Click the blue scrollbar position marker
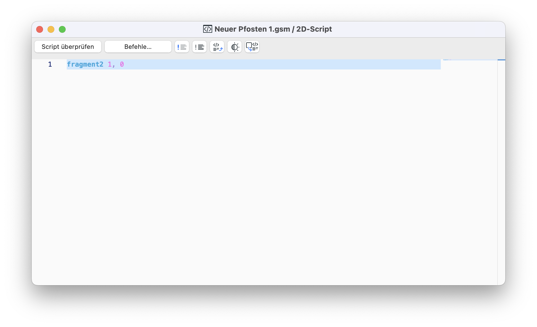 click(501, 60)
